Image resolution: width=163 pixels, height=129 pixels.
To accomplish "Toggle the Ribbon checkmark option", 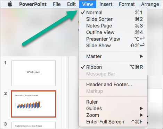I will pyautogui.click(x=113, y=67).
